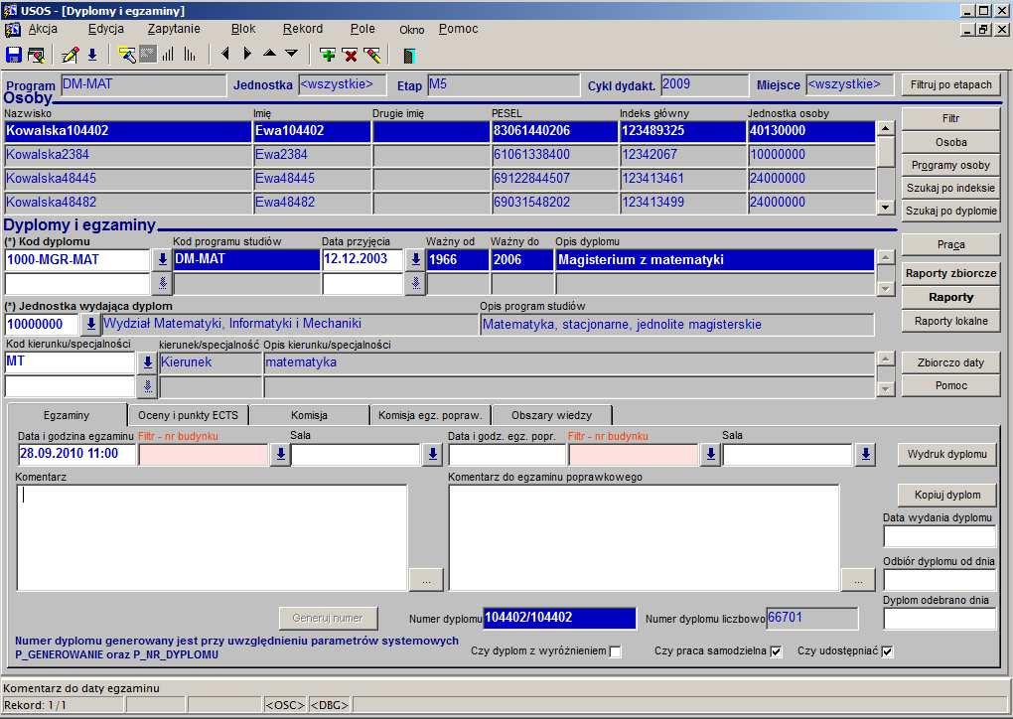Screen dimensions: 1013x719
Task: Toggle the Czy dyplom z wyróżnieniem checkbox
Action: pyautogui.click(x=616, y=651)
